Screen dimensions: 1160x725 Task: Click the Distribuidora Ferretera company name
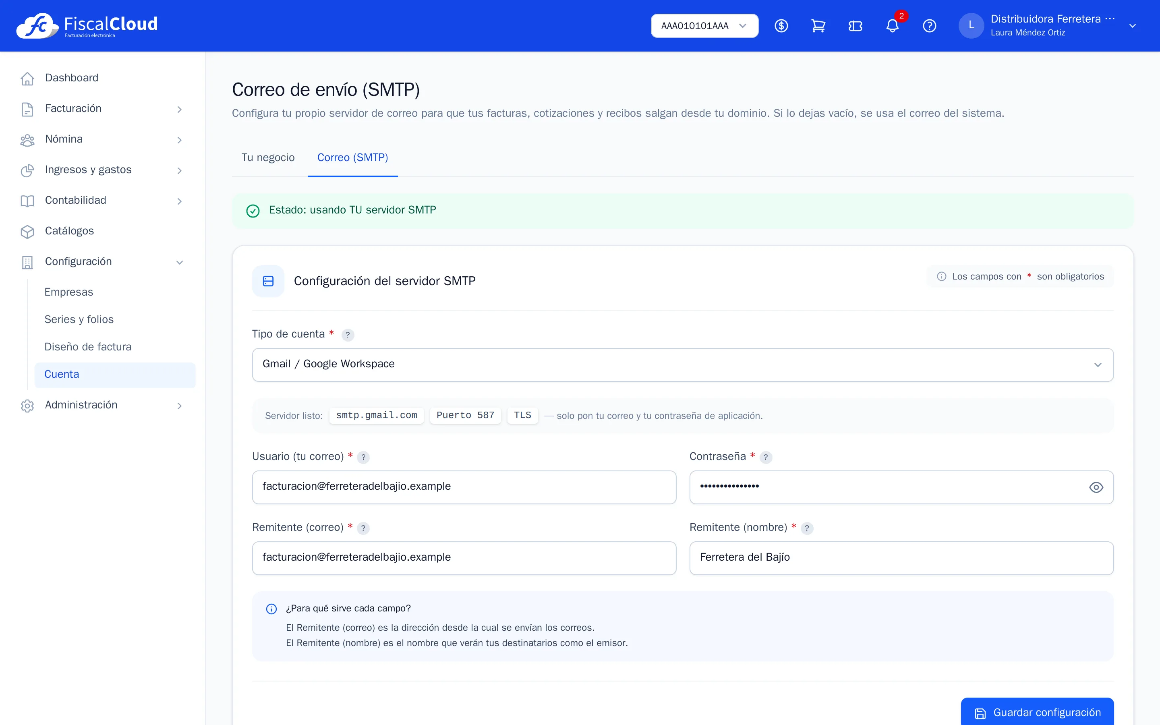(1052, 19)
